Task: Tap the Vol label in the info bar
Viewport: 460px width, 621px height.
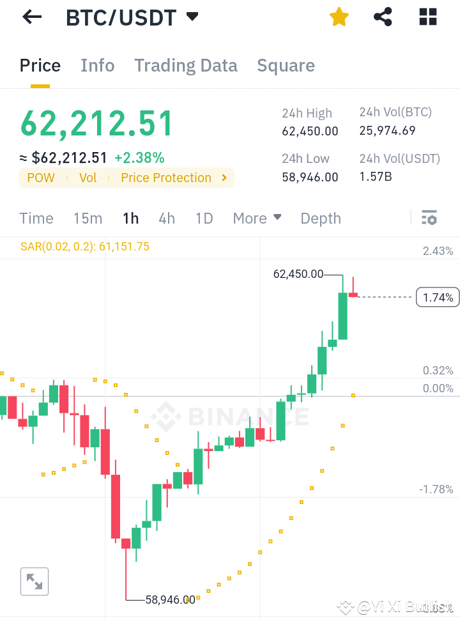Action: (x=88, y=178)
